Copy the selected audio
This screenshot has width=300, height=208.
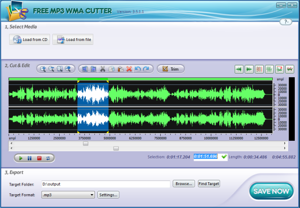(112, 69)
